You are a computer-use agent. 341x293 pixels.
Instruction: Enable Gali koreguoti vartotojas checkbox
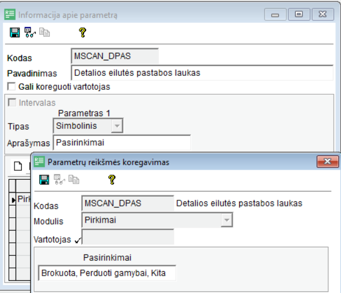coord(11,87)
